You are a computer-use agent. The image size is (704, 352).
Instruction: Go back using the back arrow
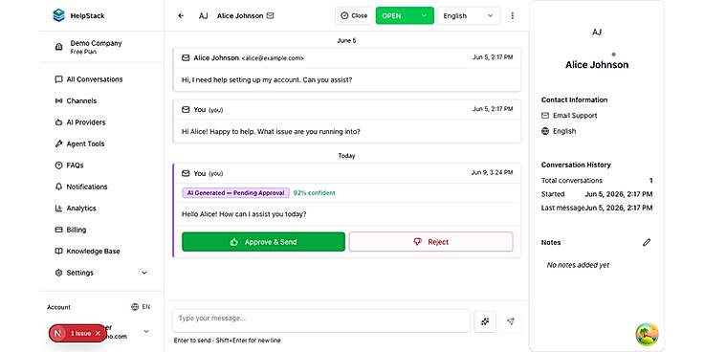(181, 15)
